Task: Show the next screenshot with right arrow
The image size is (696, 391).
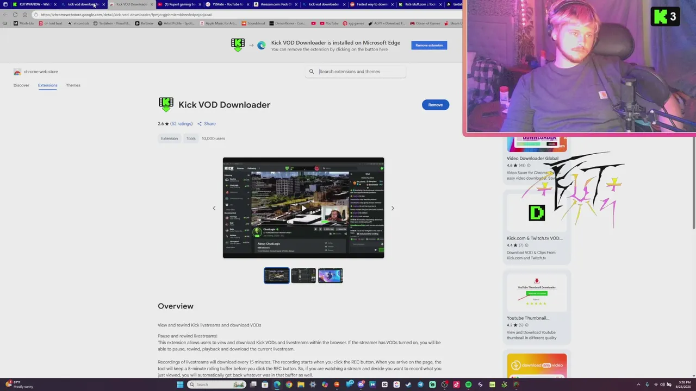Action: [x=393, y=208]
